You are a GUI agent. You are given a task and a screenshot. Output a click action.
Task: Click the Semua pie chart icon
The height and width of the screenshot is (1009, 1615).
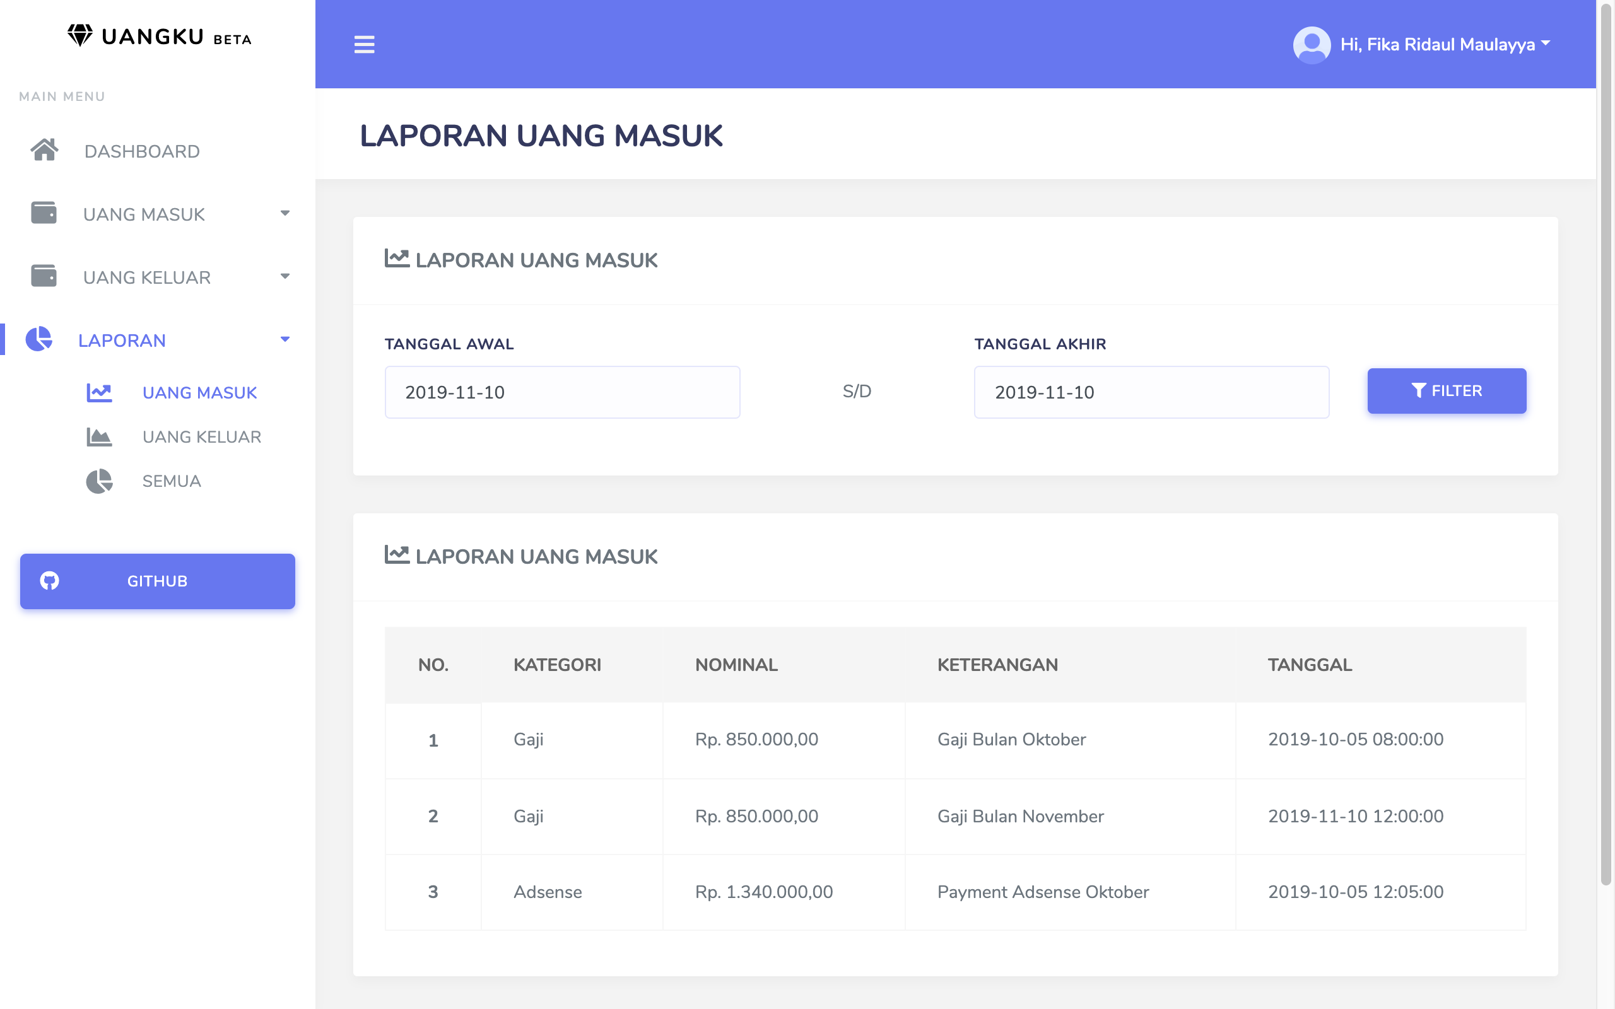coord(99,481)
